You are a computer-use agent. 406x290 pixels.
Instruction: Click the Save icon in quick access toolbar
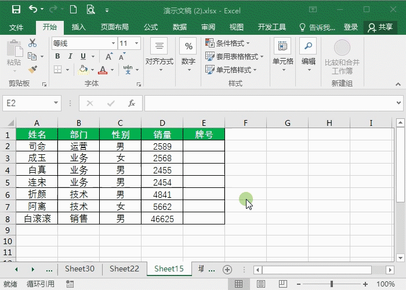point(16,10)
